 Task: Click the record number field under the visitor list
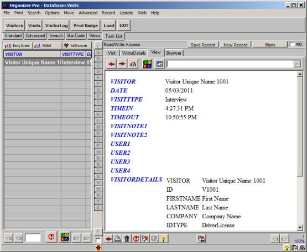(x=33, y=238)
